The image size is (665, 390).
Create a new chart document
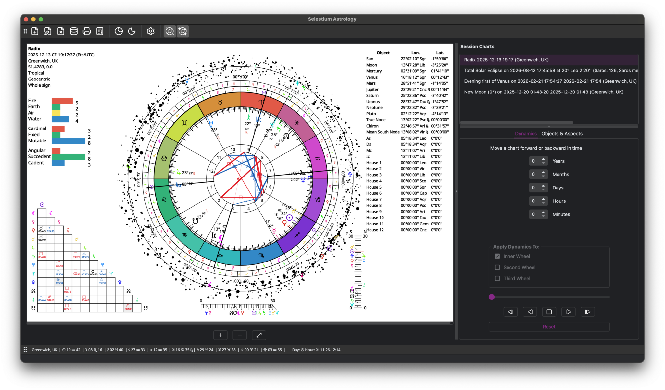coord(35,31)
